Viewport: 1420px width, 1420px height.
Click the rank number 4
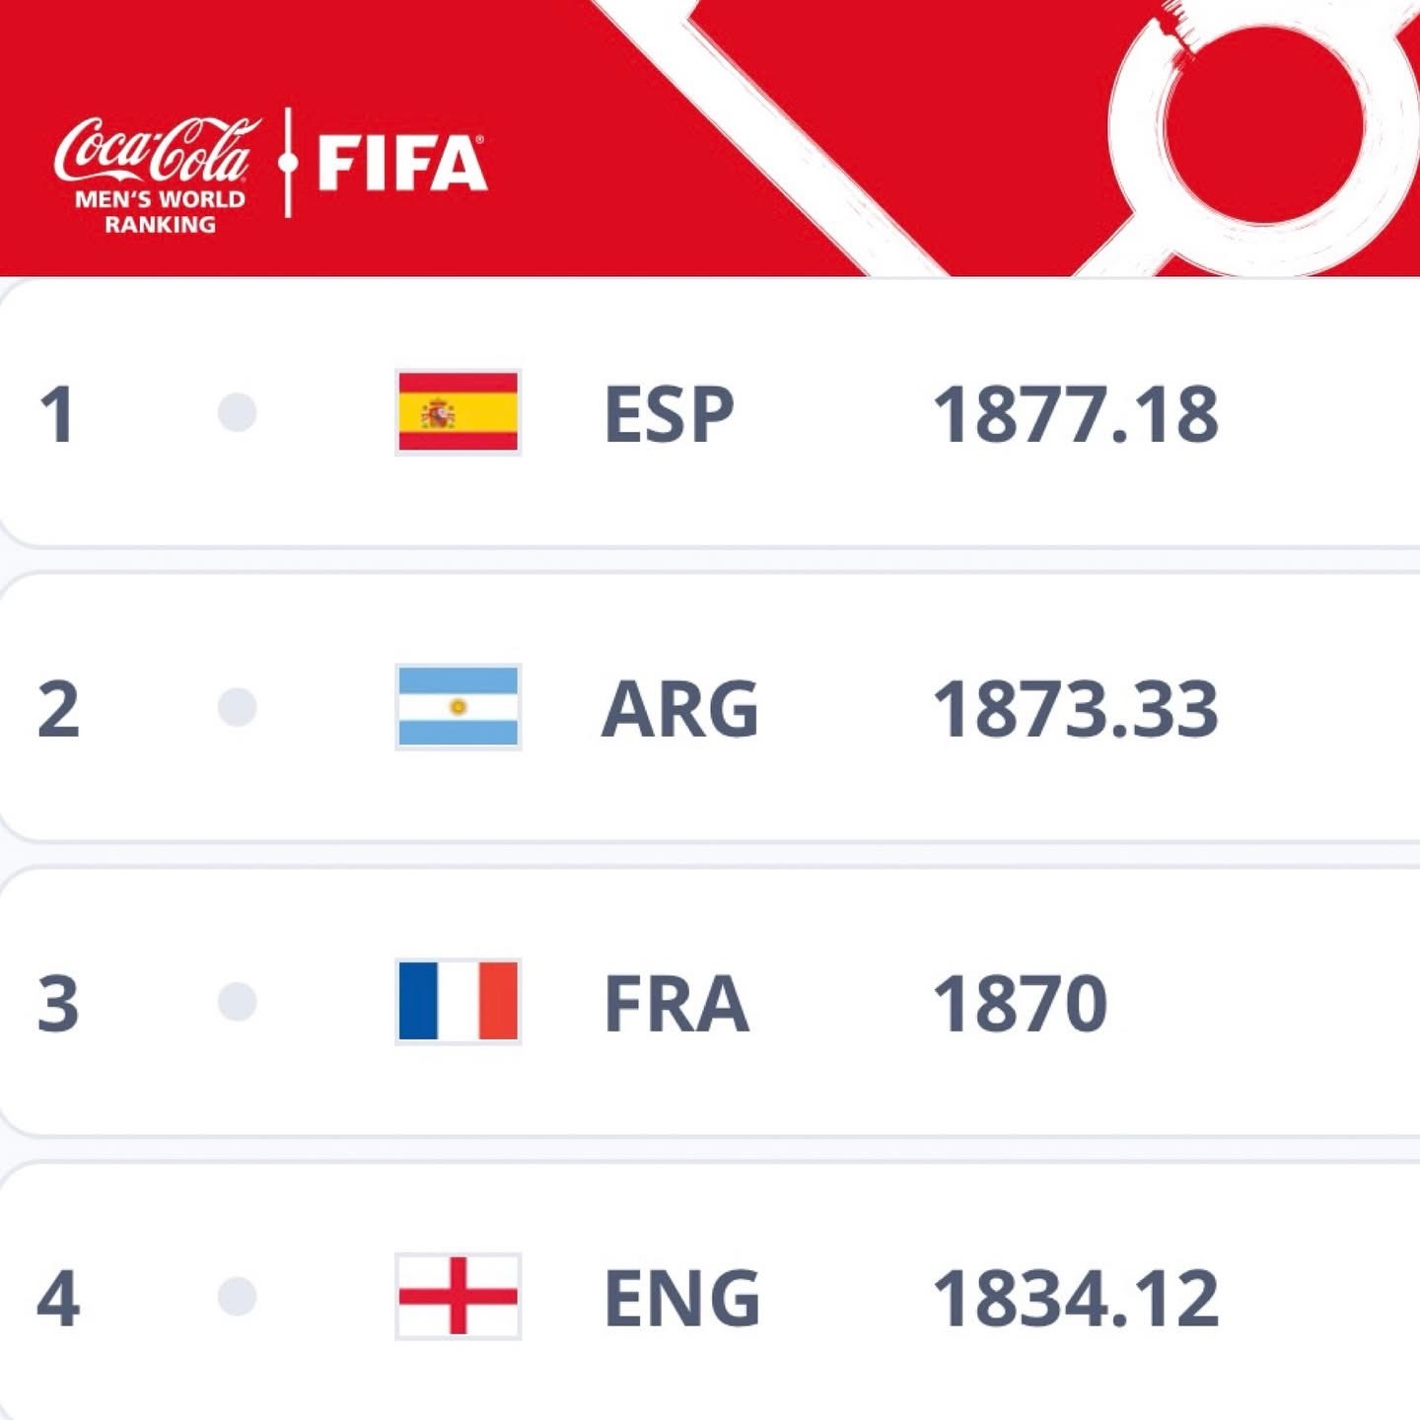58,1298
